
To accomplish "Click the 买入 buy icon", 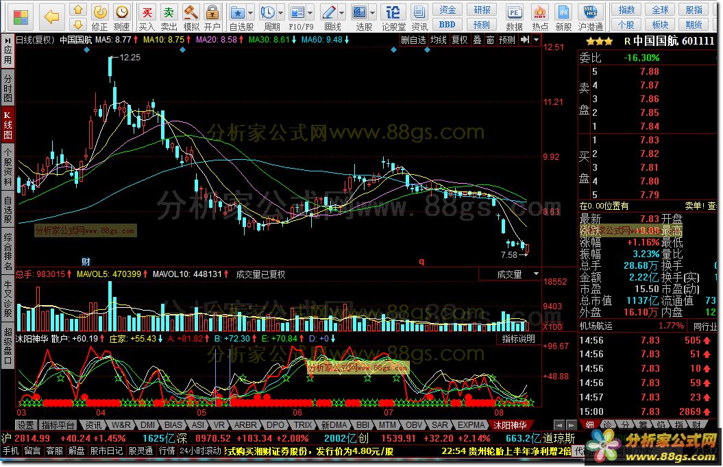I will coord(147,18).
